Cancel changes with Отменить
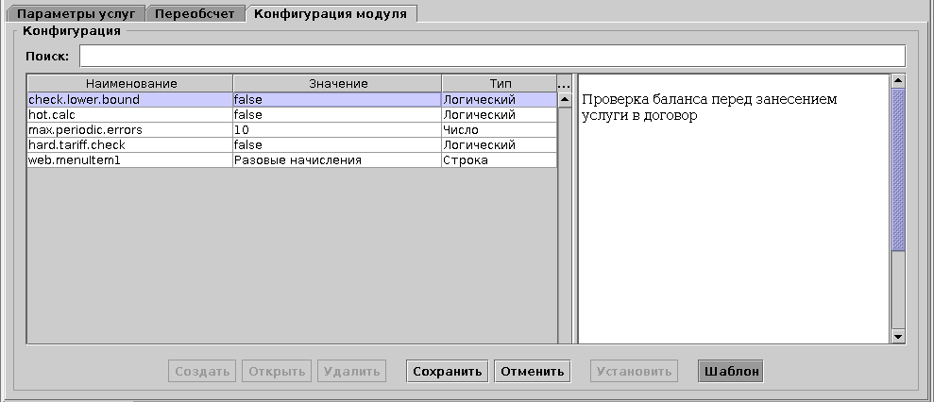Screen dimensions: 934x402 click(x=533, y=371)
